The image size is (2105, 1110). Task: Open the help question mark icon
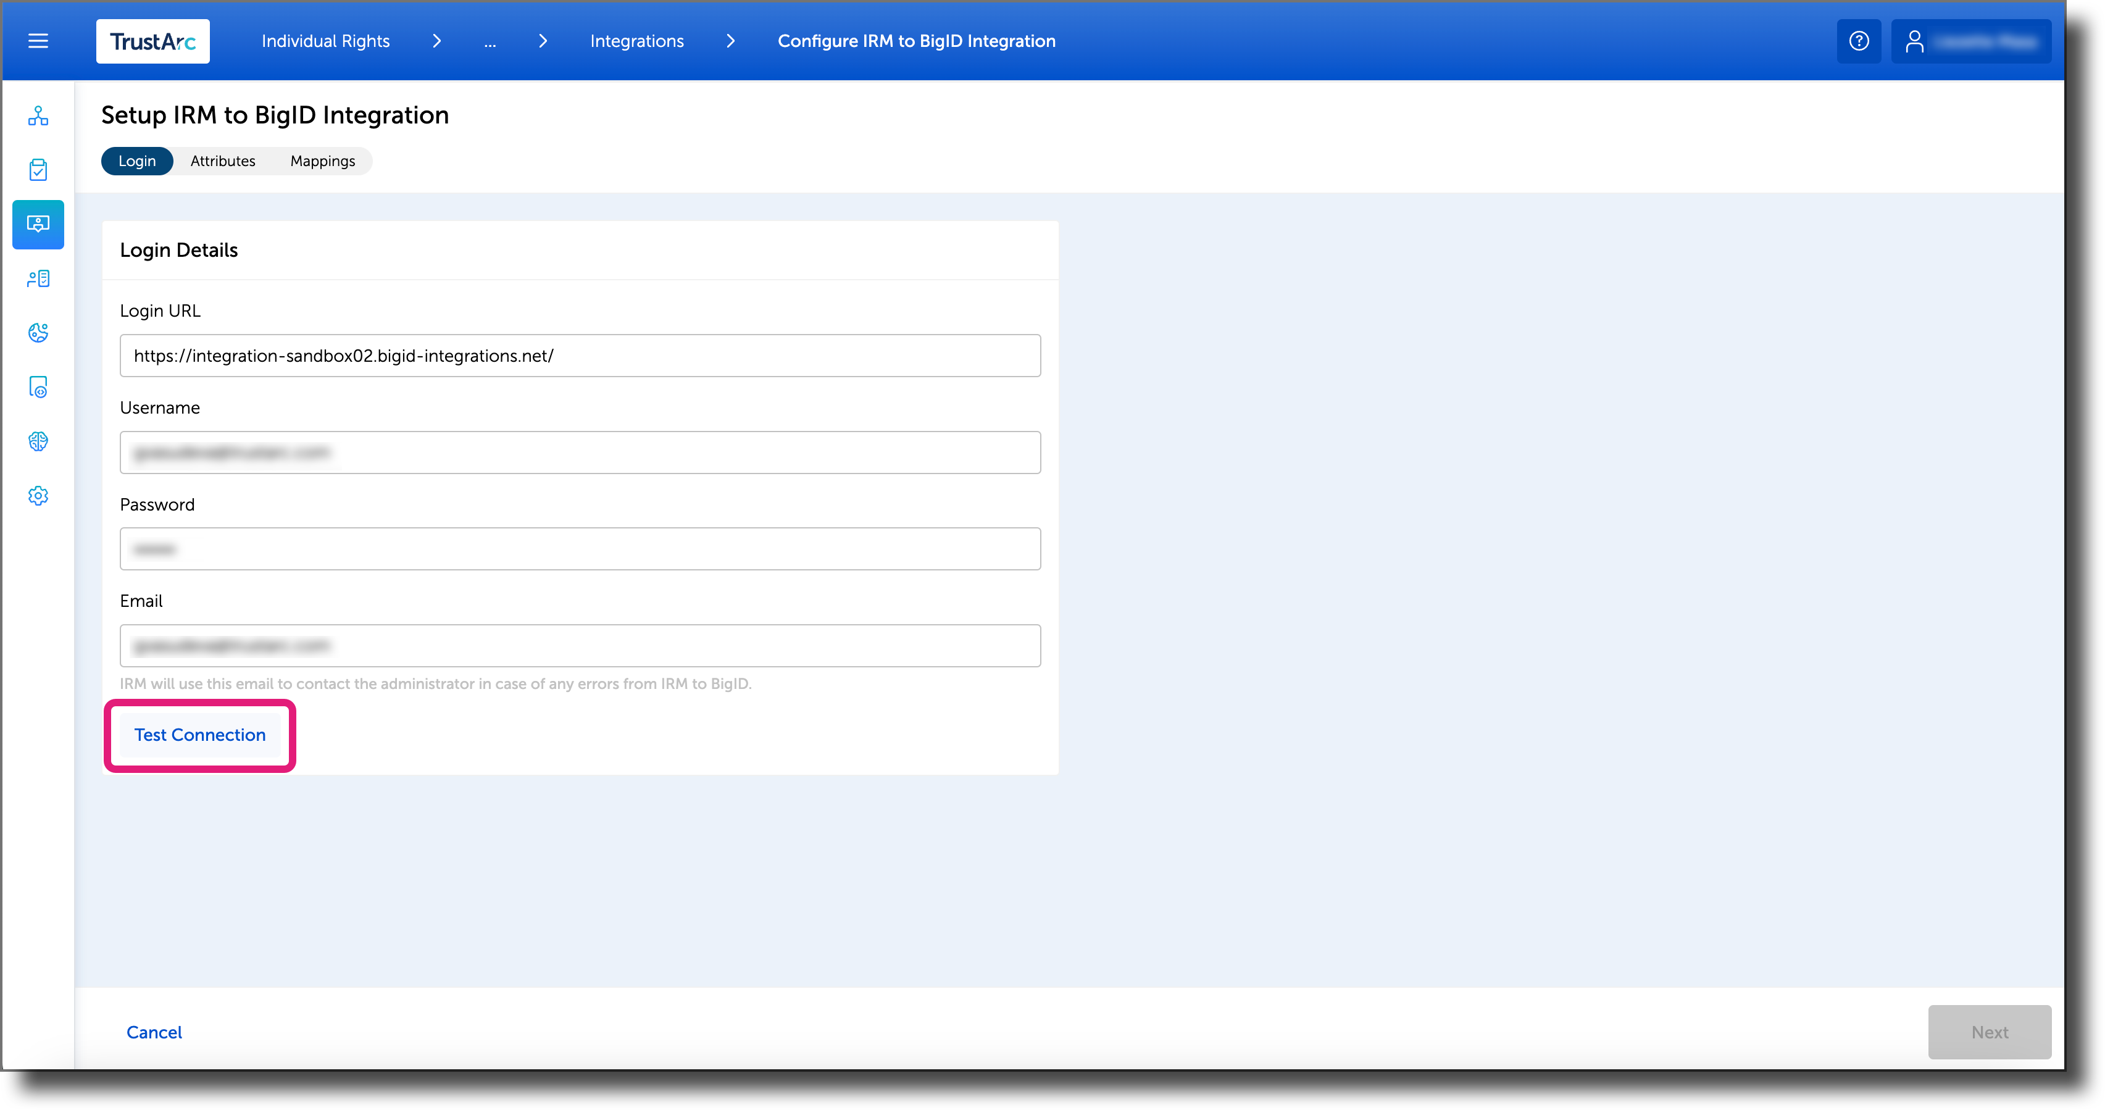click(x=1858, y=40)
